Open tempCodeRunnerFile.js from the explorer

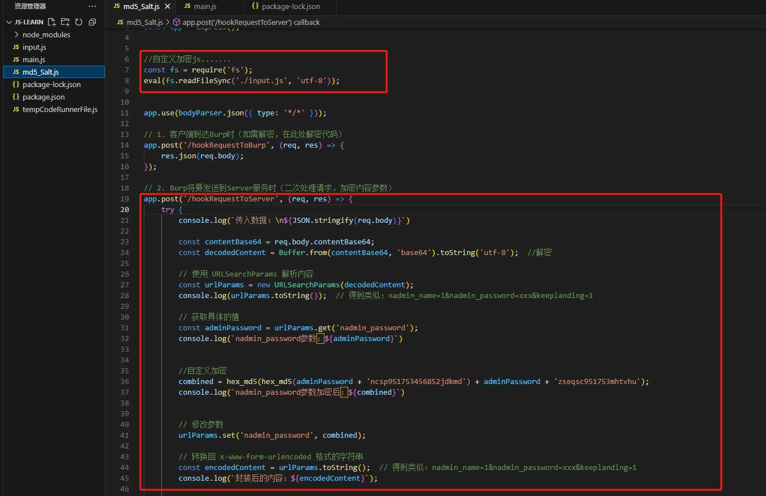click(x=59, y=109)
